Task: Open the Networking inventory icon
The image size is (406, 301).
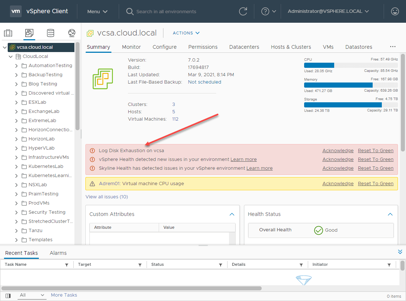Action: 72,33
